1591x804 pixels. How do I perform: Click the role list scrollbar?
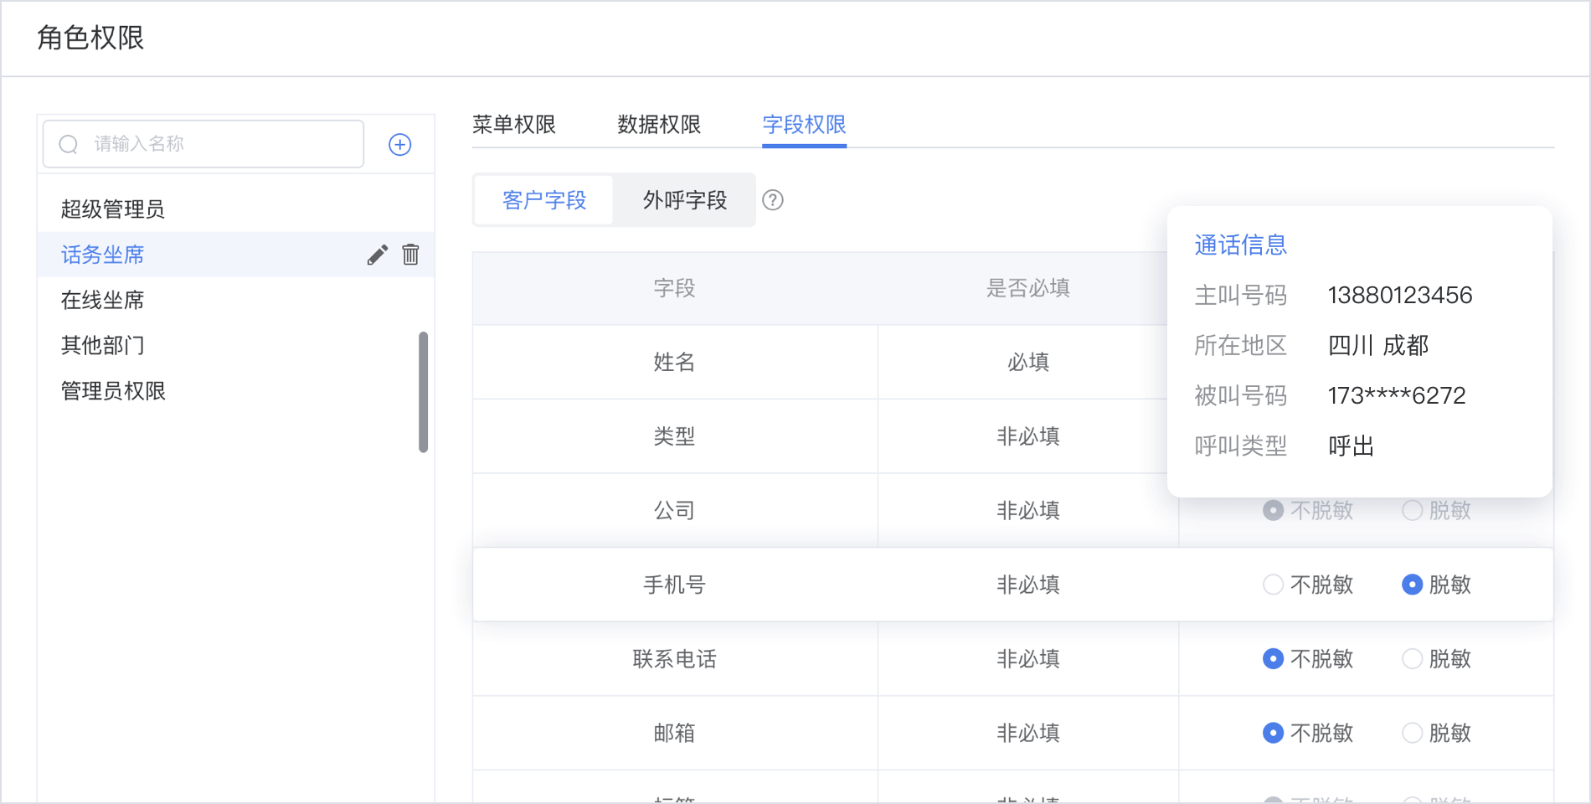coord(424,392)
